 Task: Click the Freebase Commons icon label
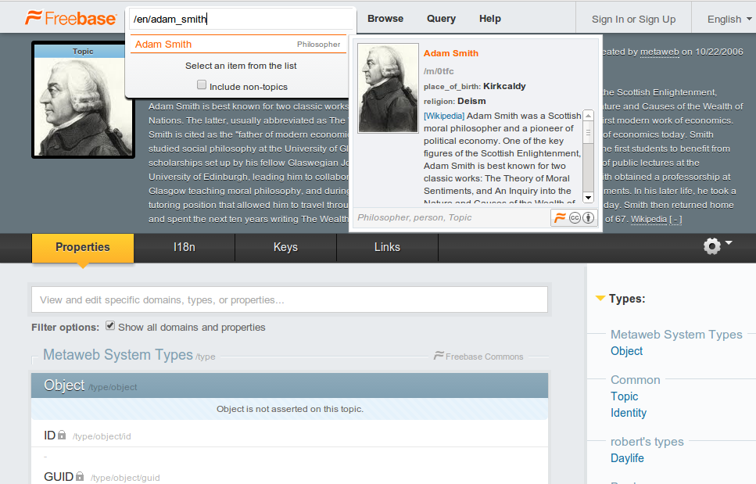tap(478, 357)
